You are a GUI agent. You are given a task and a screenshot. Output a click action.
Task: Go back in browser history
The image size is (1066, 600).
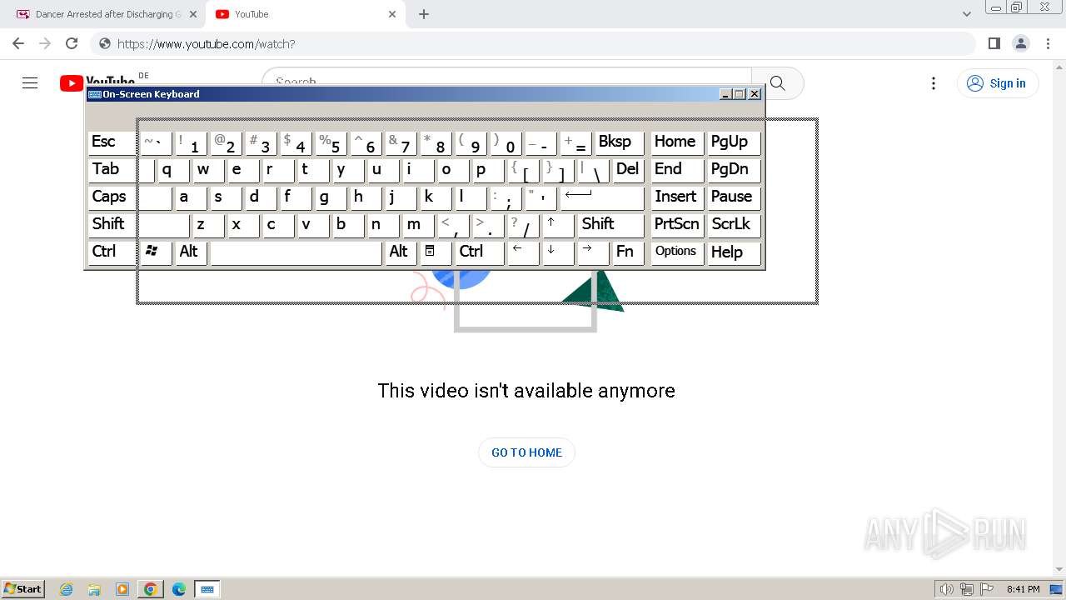click(x=18, y=43)
